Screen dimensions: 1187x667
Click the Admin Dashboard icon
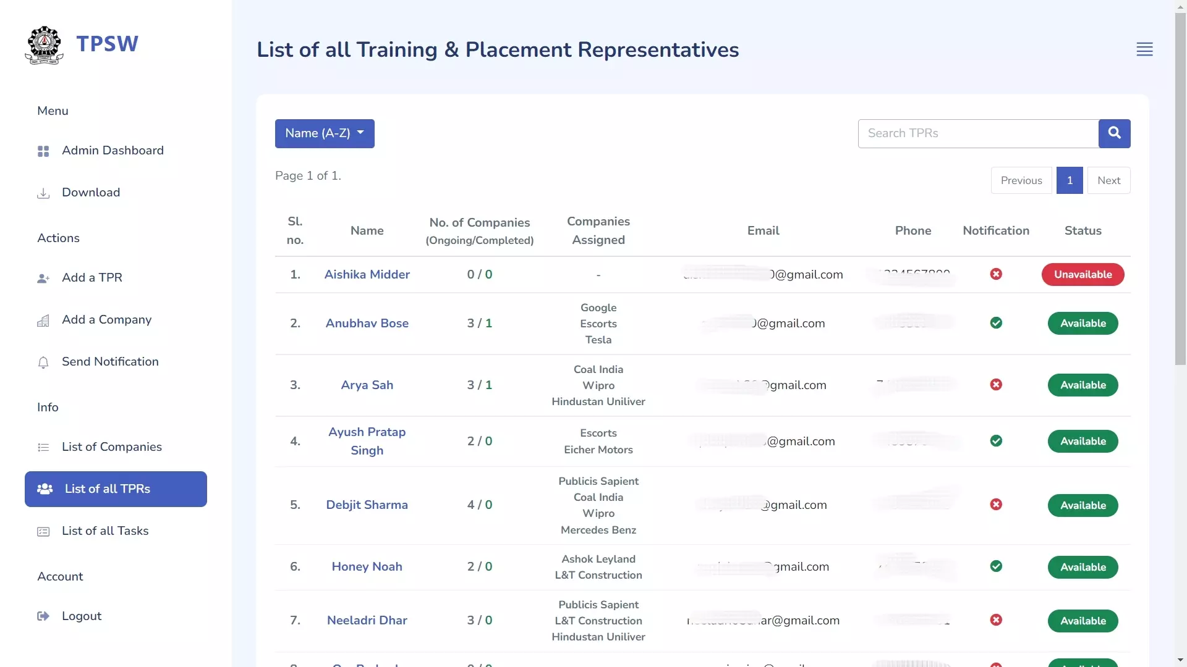click(x=43, y=151)
